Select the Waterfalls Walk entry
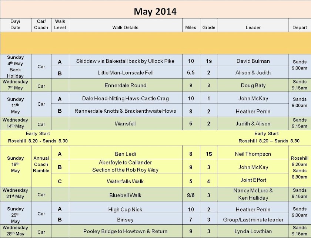This screenshot has height=238, width=311. 125,181
